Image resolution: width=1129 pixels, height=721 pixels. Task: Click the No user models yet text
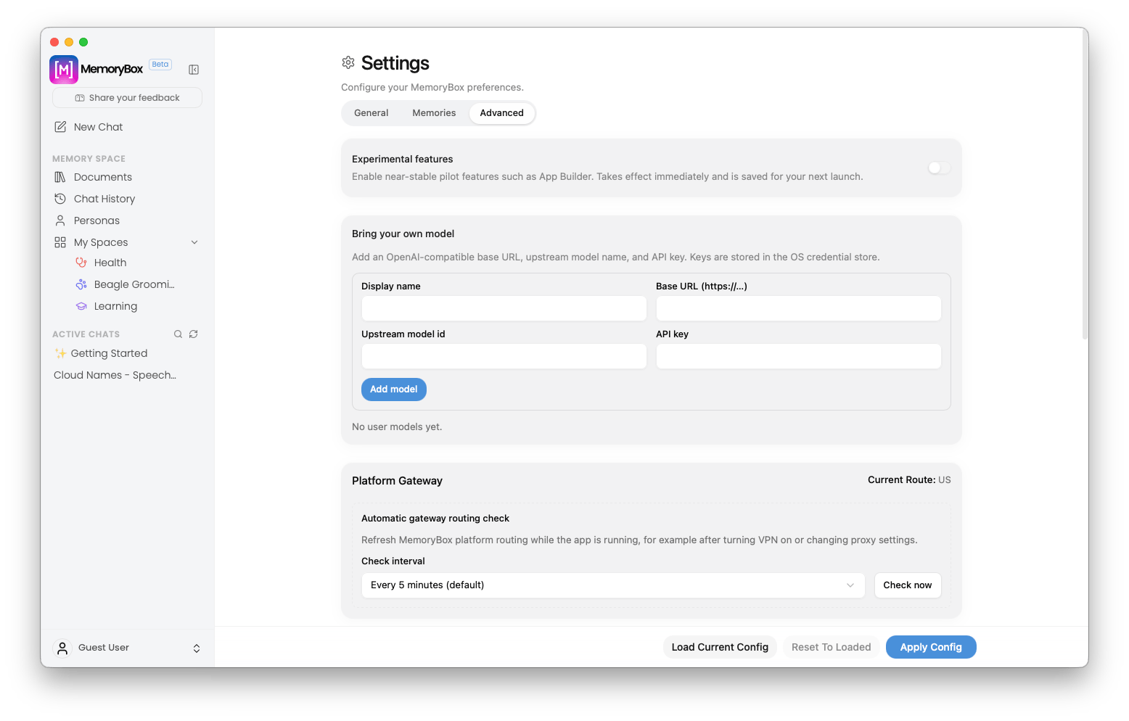397,427
